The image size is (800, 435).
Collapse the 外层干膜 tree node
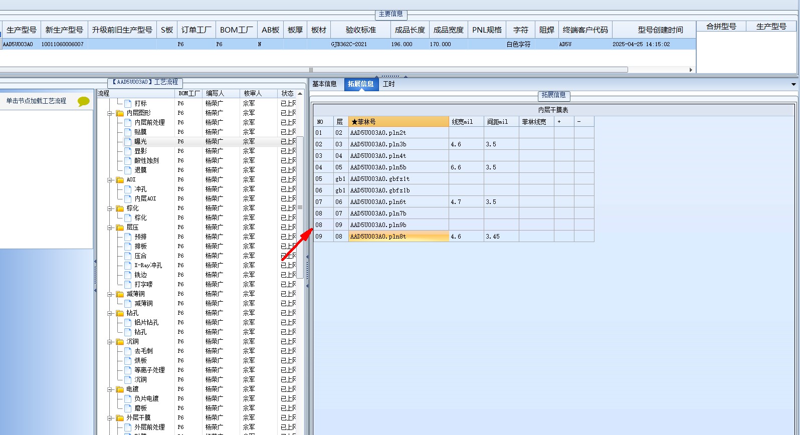110,418
